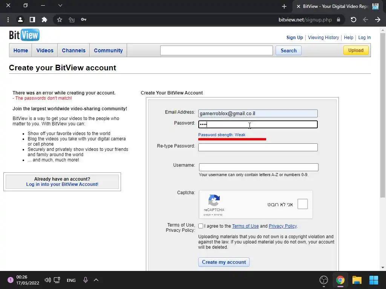
Task: Bookmark this page with the star icon
Action: 59,20
